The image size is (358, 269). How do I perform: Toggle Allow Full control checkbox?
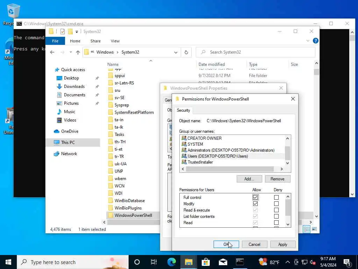coord(255,197)
